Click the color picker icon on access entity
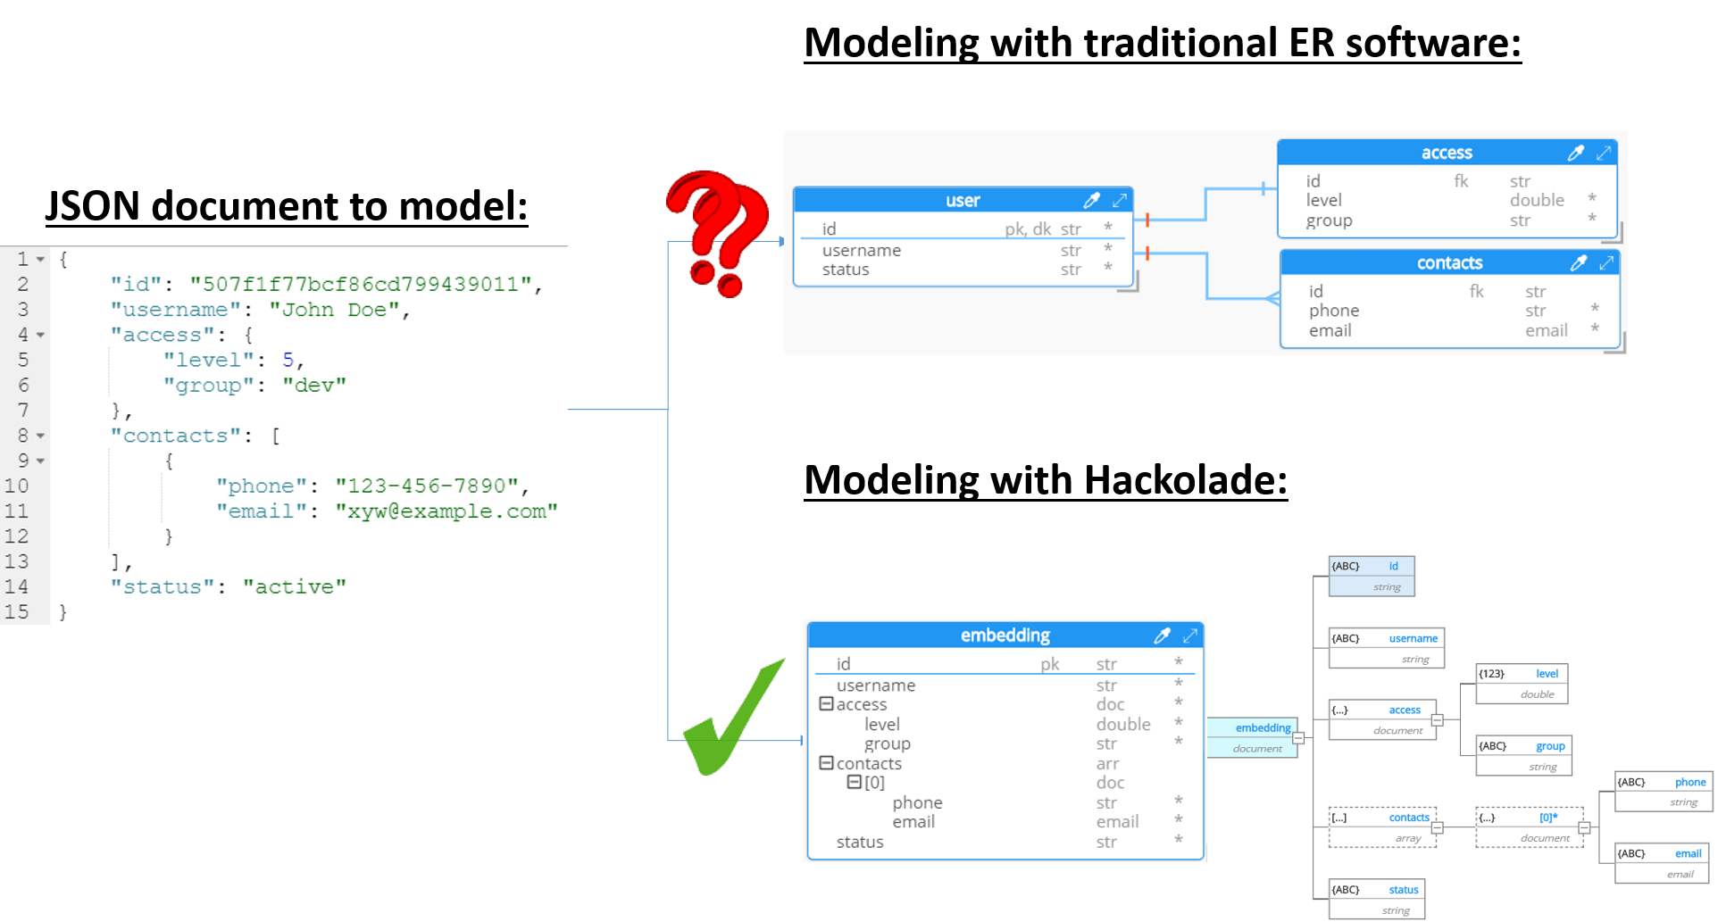The width and height of the screenshot is (1718, 922). [x=1576, y=153]
